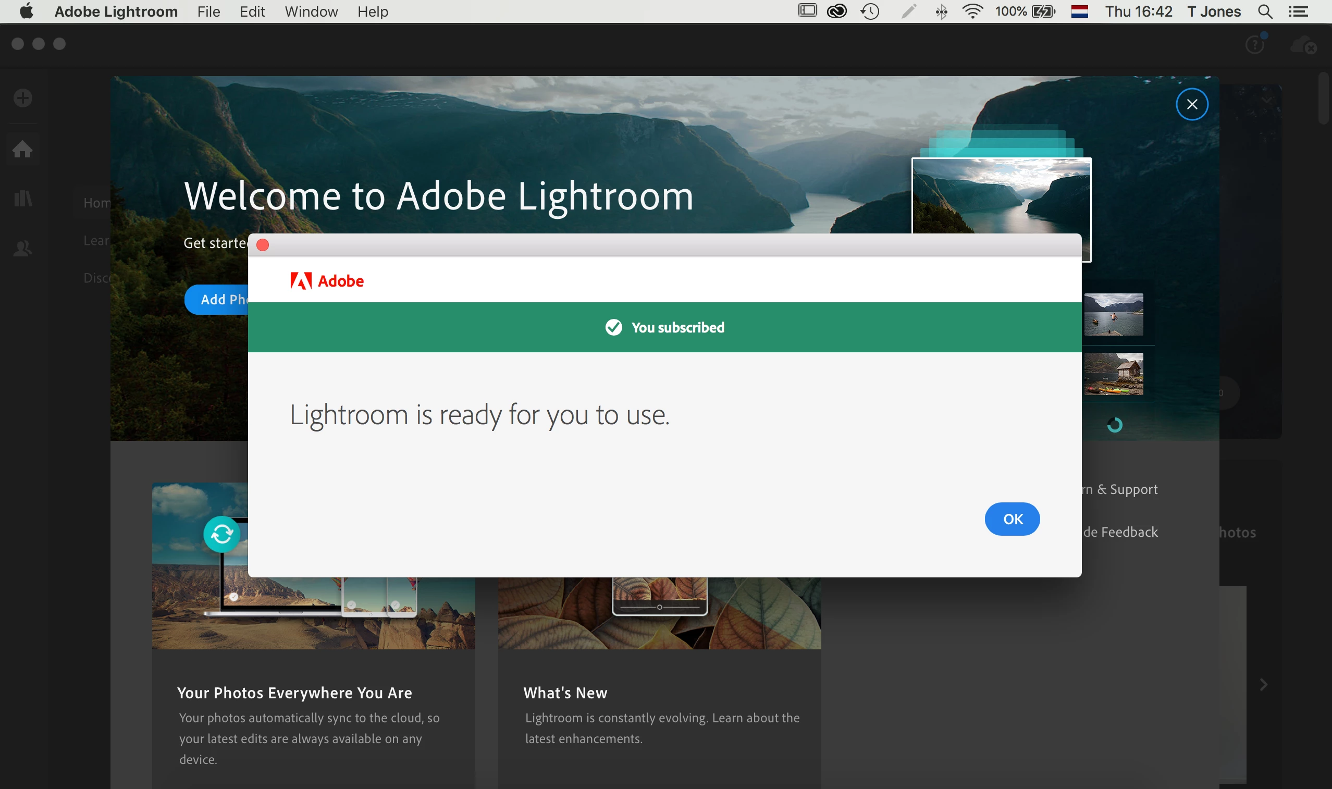The image size is (1332, 789).
Task: Click the help question mark icon
Action: click(1255, 45)
